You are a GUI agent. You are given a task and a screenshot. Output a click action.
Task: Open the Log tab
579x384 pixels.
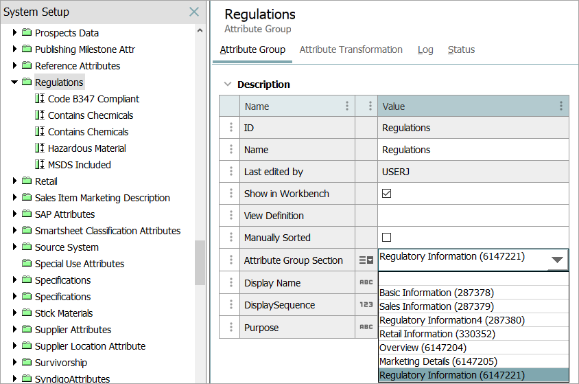(x=425, y=49)
